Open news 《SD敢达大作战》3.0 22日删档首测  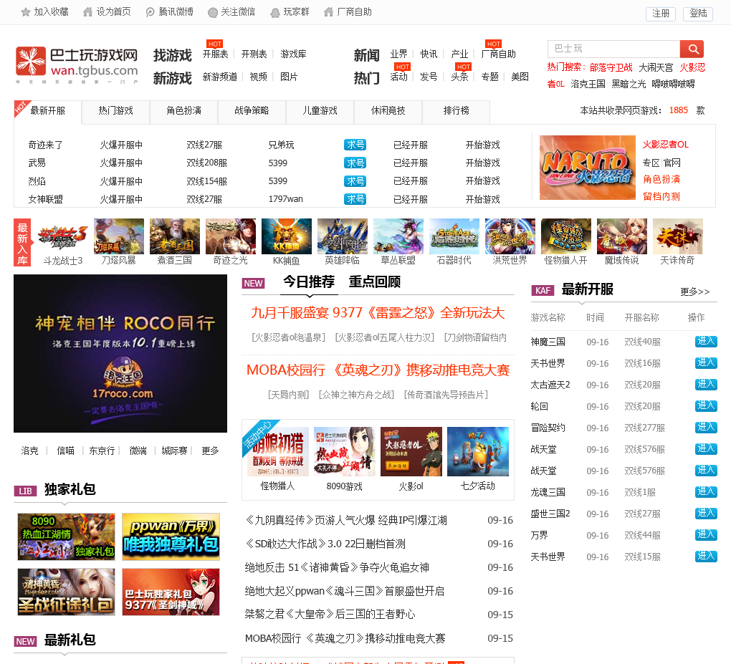tap(325, 544)
